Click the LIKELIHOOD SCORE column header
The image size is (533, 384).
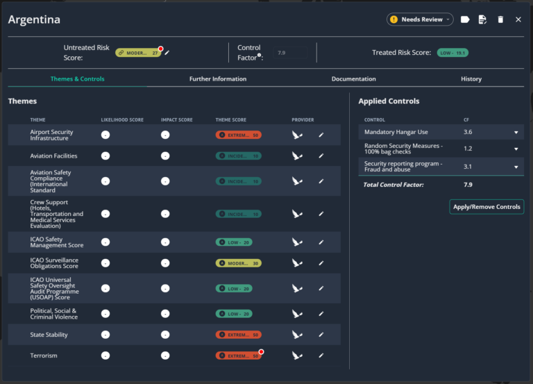[122, 119]
